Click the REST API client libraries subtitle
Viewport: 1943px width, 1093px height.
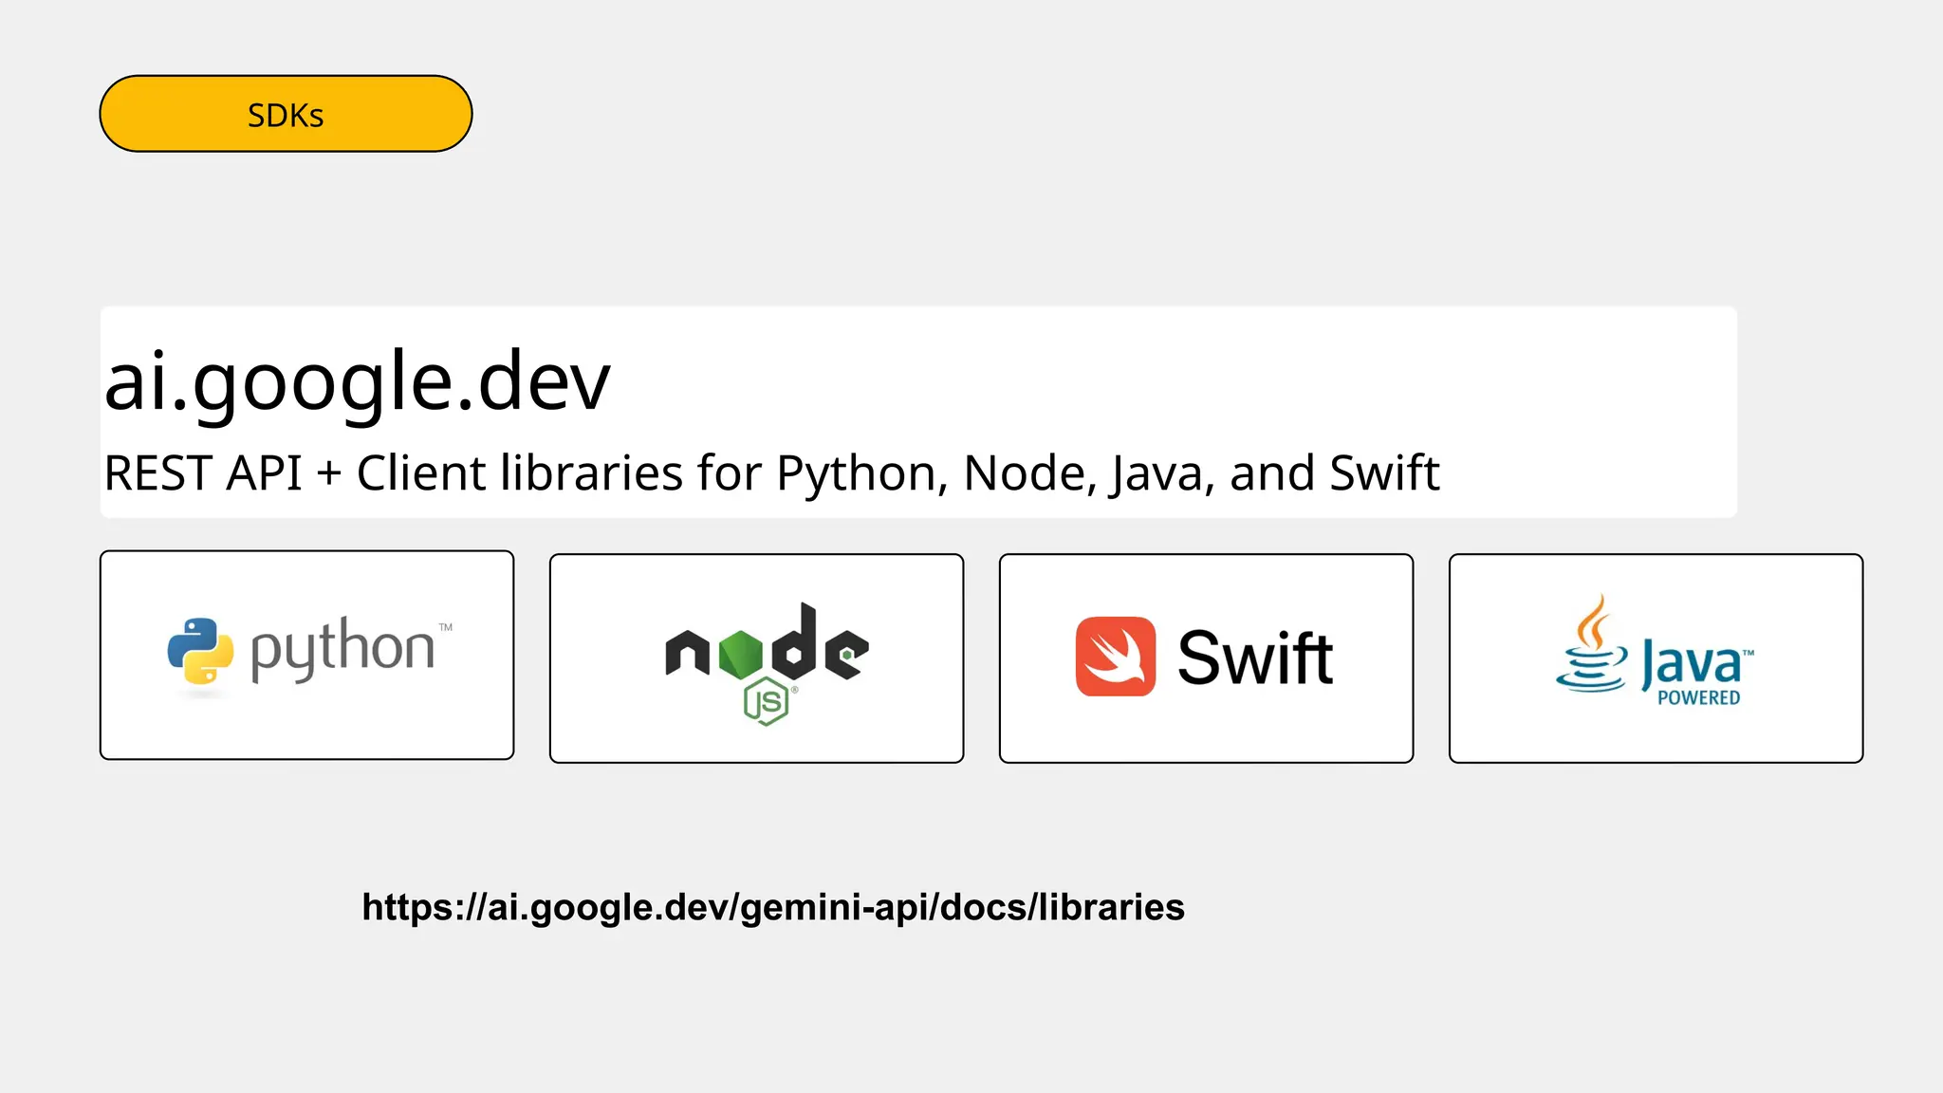[771, 472]
